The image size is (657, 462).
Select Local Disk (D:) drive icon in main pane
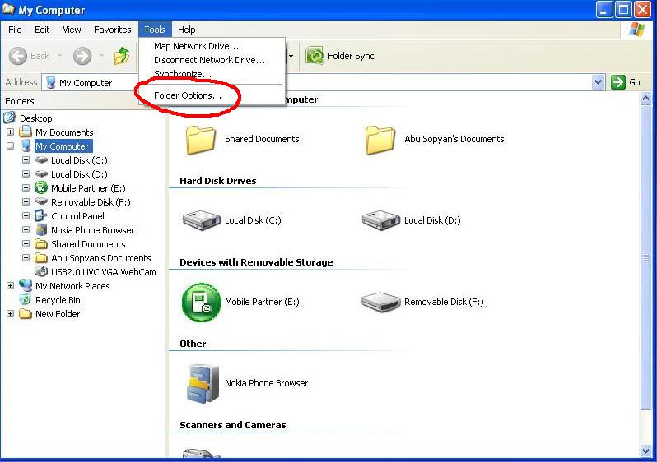coord(381,220)
